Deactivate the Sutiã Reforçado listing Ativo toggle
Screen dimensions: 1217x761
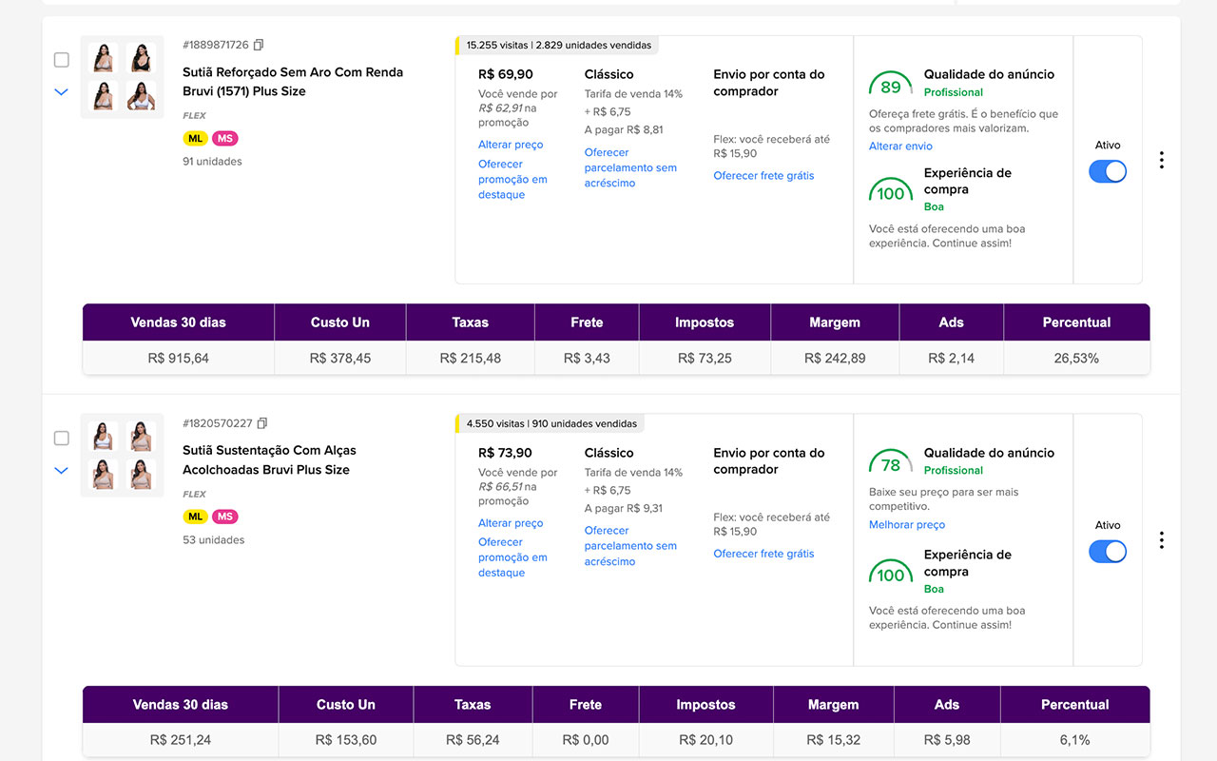pyautogui.click(x=1108, y=171)
